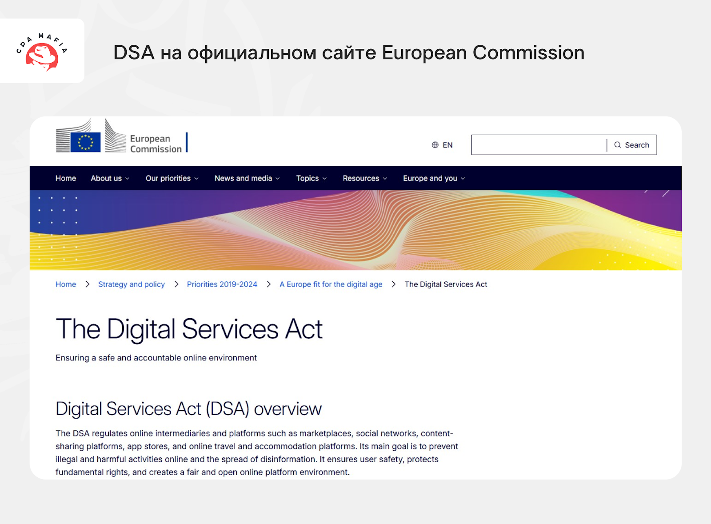The height and width of the screenshot is (524, 711).
Task: Click the globe language icon
Action: coord(435,145)
